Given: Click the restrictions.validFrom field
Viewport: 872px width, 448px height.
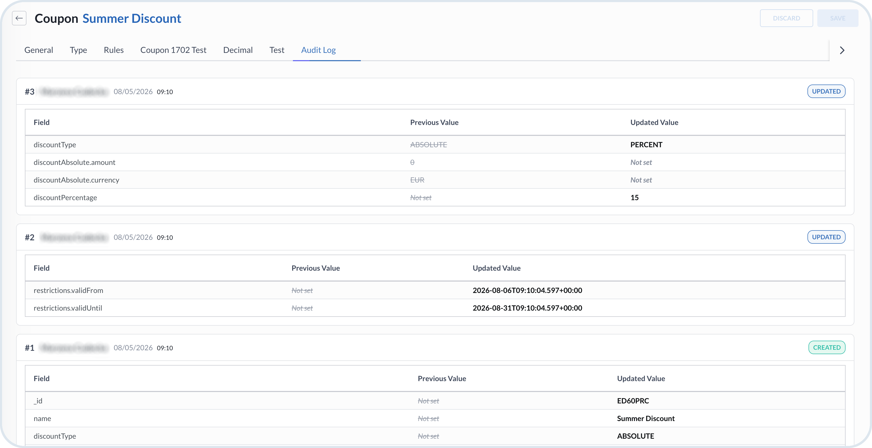Looking at the screenshot, I should click(x=68, y=290).
